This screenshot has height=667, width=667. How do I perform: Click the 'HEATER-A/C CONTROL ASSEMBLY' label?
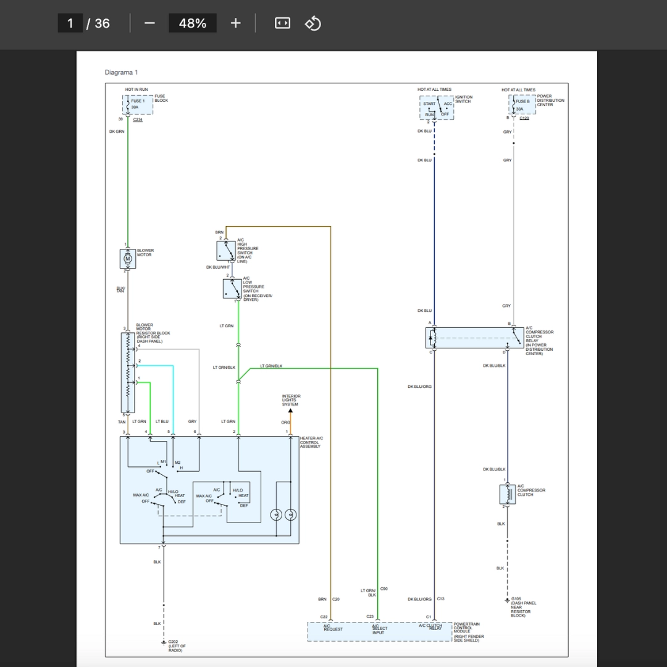(x=311, y=442)
